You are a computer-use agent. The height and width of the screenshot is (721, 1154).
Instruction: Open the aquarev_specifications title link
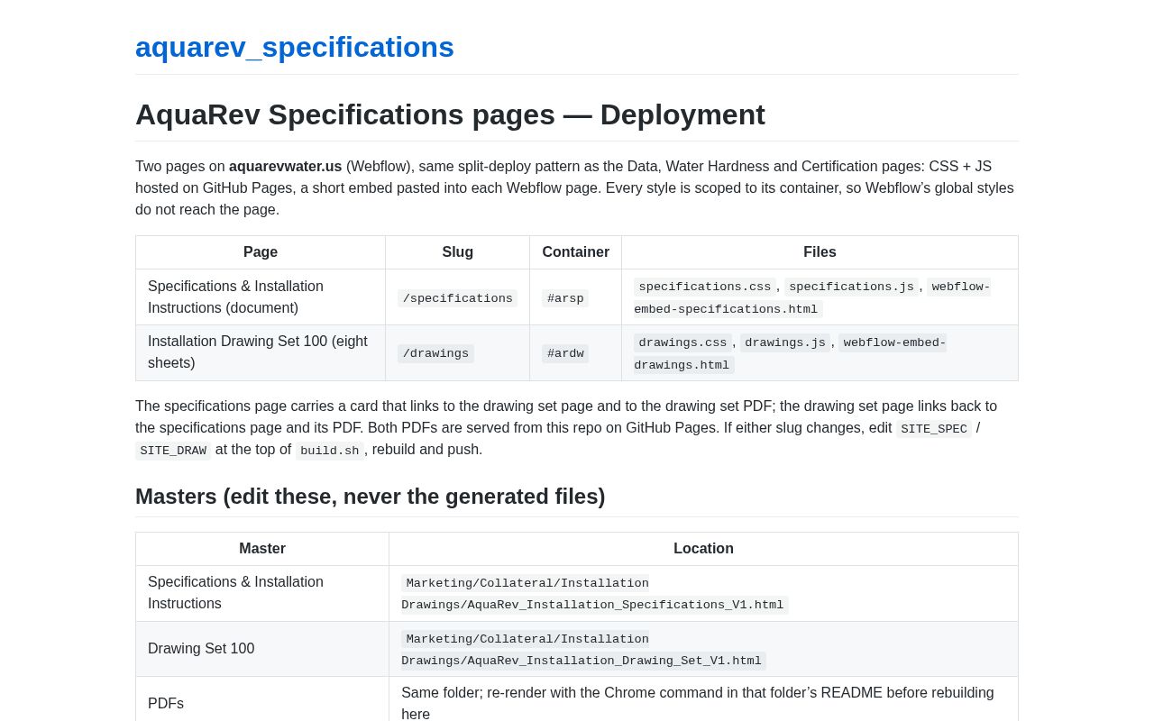[295, 47]
